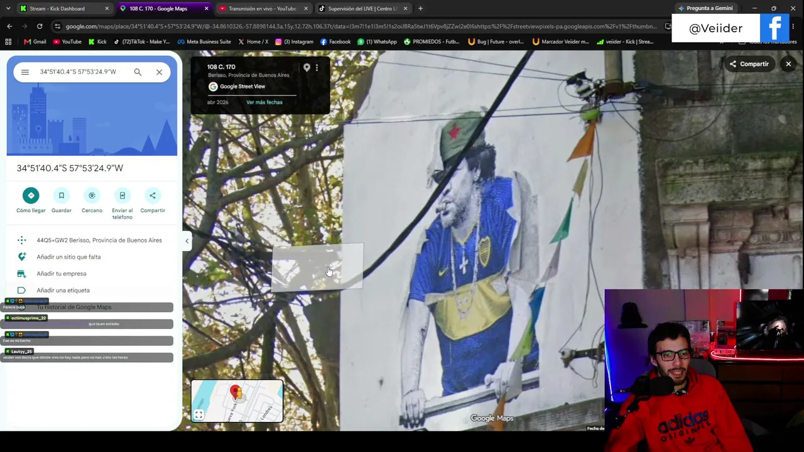
Task: Click the Compartir button in Street View
Action: point(749,64)
